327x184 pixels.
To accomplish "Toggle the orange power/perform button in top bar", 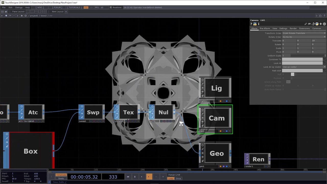I will pos(86,7).
